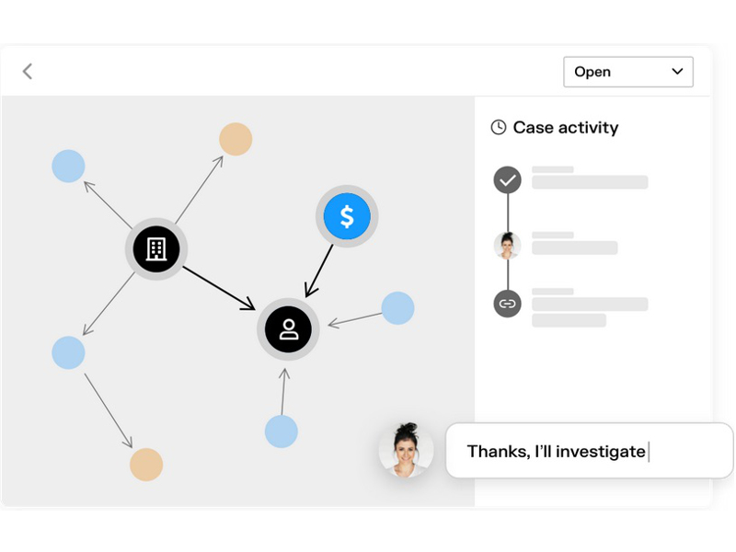Expand the status dropdown chevron

tap(678, 71)
